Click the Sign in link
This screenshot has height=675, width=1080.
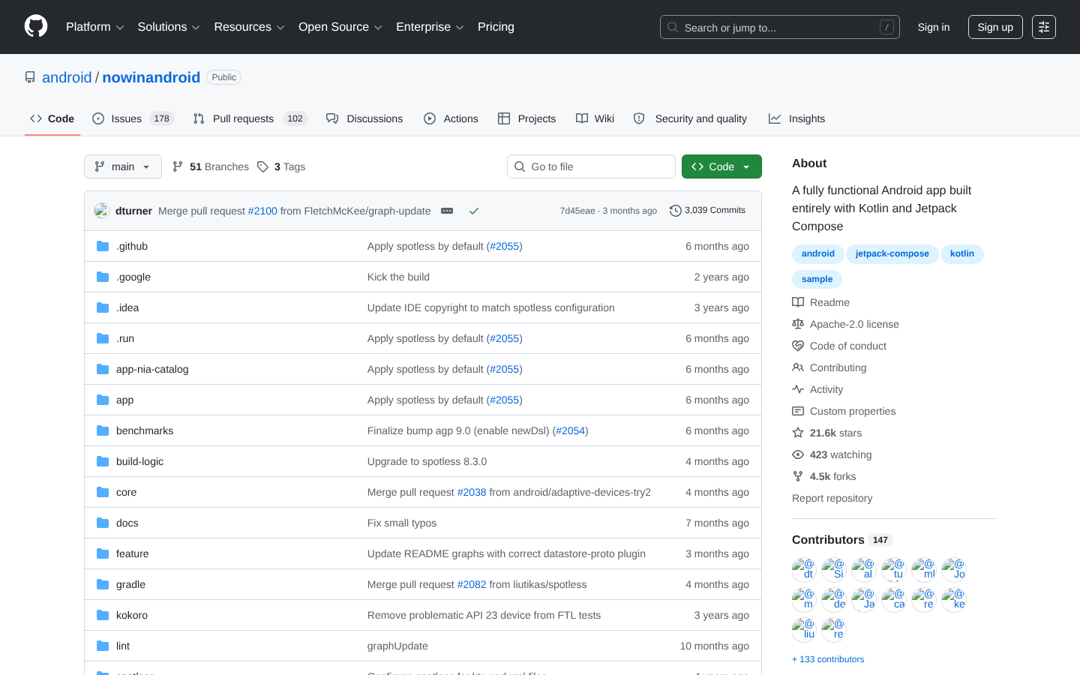pos(934,27)
